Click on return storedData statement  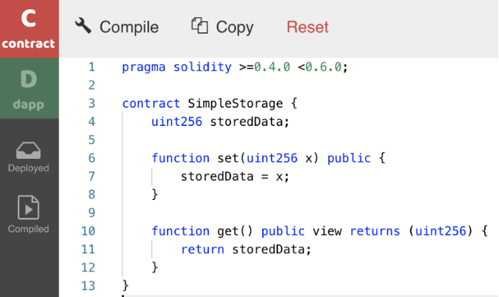[x=246, y=250]
